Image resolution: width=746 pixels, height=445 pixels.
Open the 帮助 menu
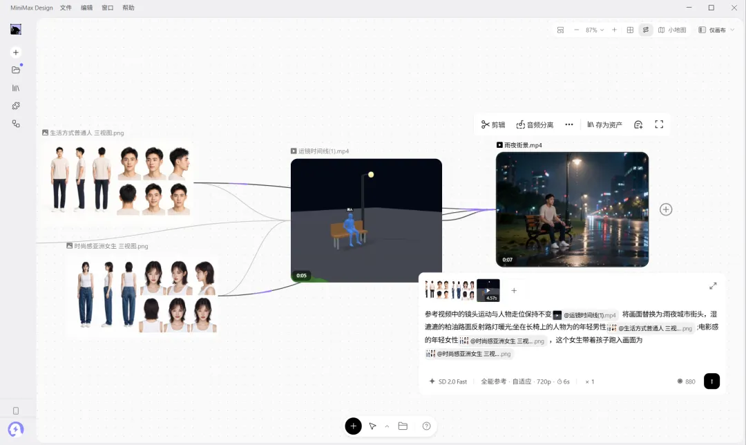pos(128,8)
